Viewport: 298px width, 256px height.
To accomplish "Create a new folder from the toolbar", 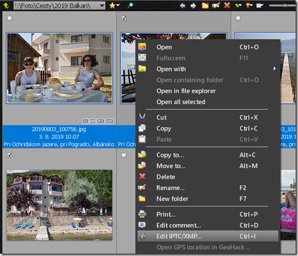I will tap(205, 5).
